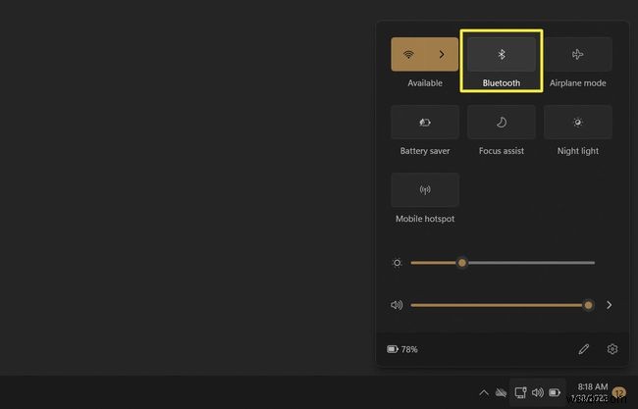The height and width of the screenshot is (409, 638).
Task: Open the notification count badge in taskbar
Action: [x=619, y=392]
